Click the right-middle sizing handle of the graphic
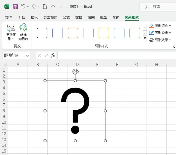This screenshot has height=155, width=176. coord(105,111)
